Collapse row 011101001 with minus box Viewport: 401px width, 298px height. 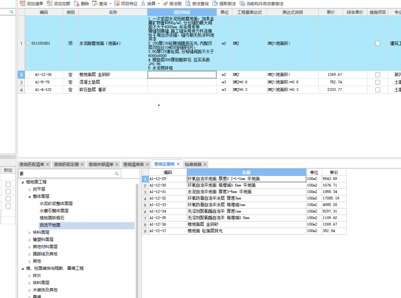click(x=28, y=43)
